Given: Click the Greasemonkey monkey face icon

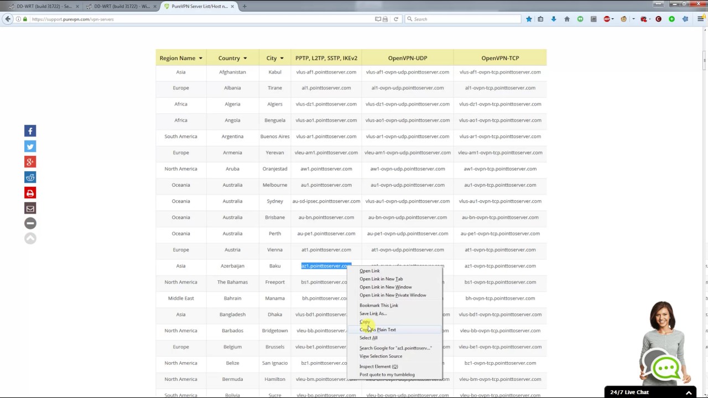Looking at the screenshot, I should click(x=624, y=19).
